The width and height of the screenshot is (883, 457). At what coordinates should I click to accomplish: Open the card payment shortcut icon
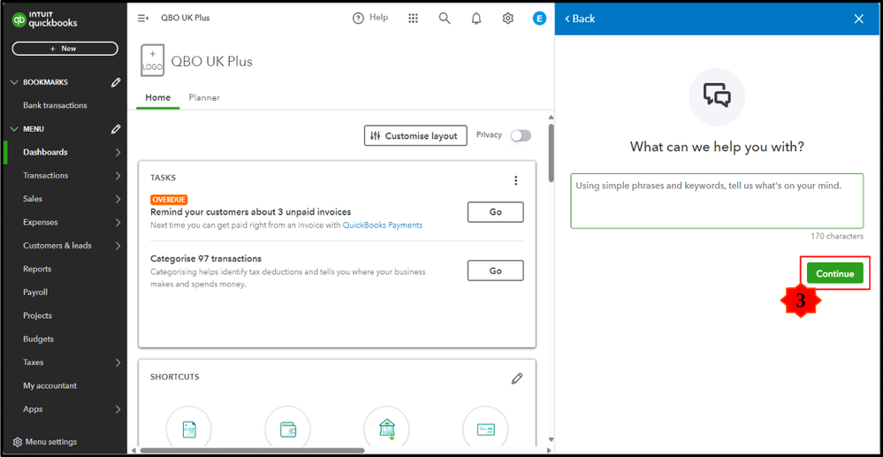(x=485, y=429)
